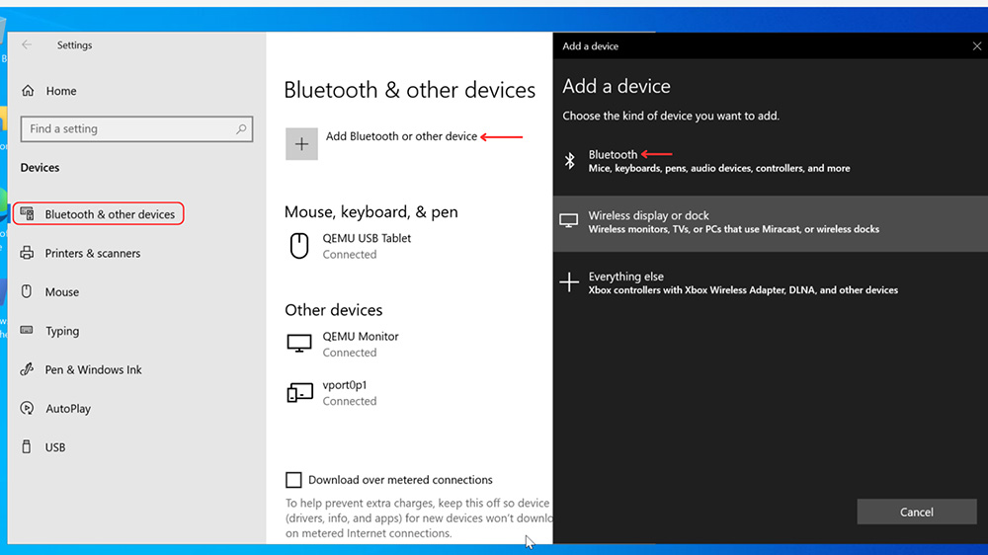Click the Wireless display monitor icon
Viewport: 988px width, 555px height.
[x=568, y=221]
